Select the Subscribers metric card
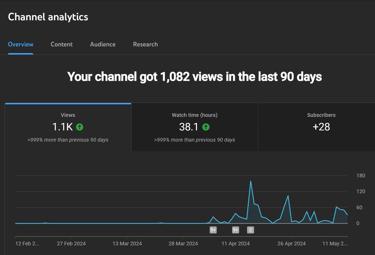Screen dimensions: 375x255 [x=317, y=127]
